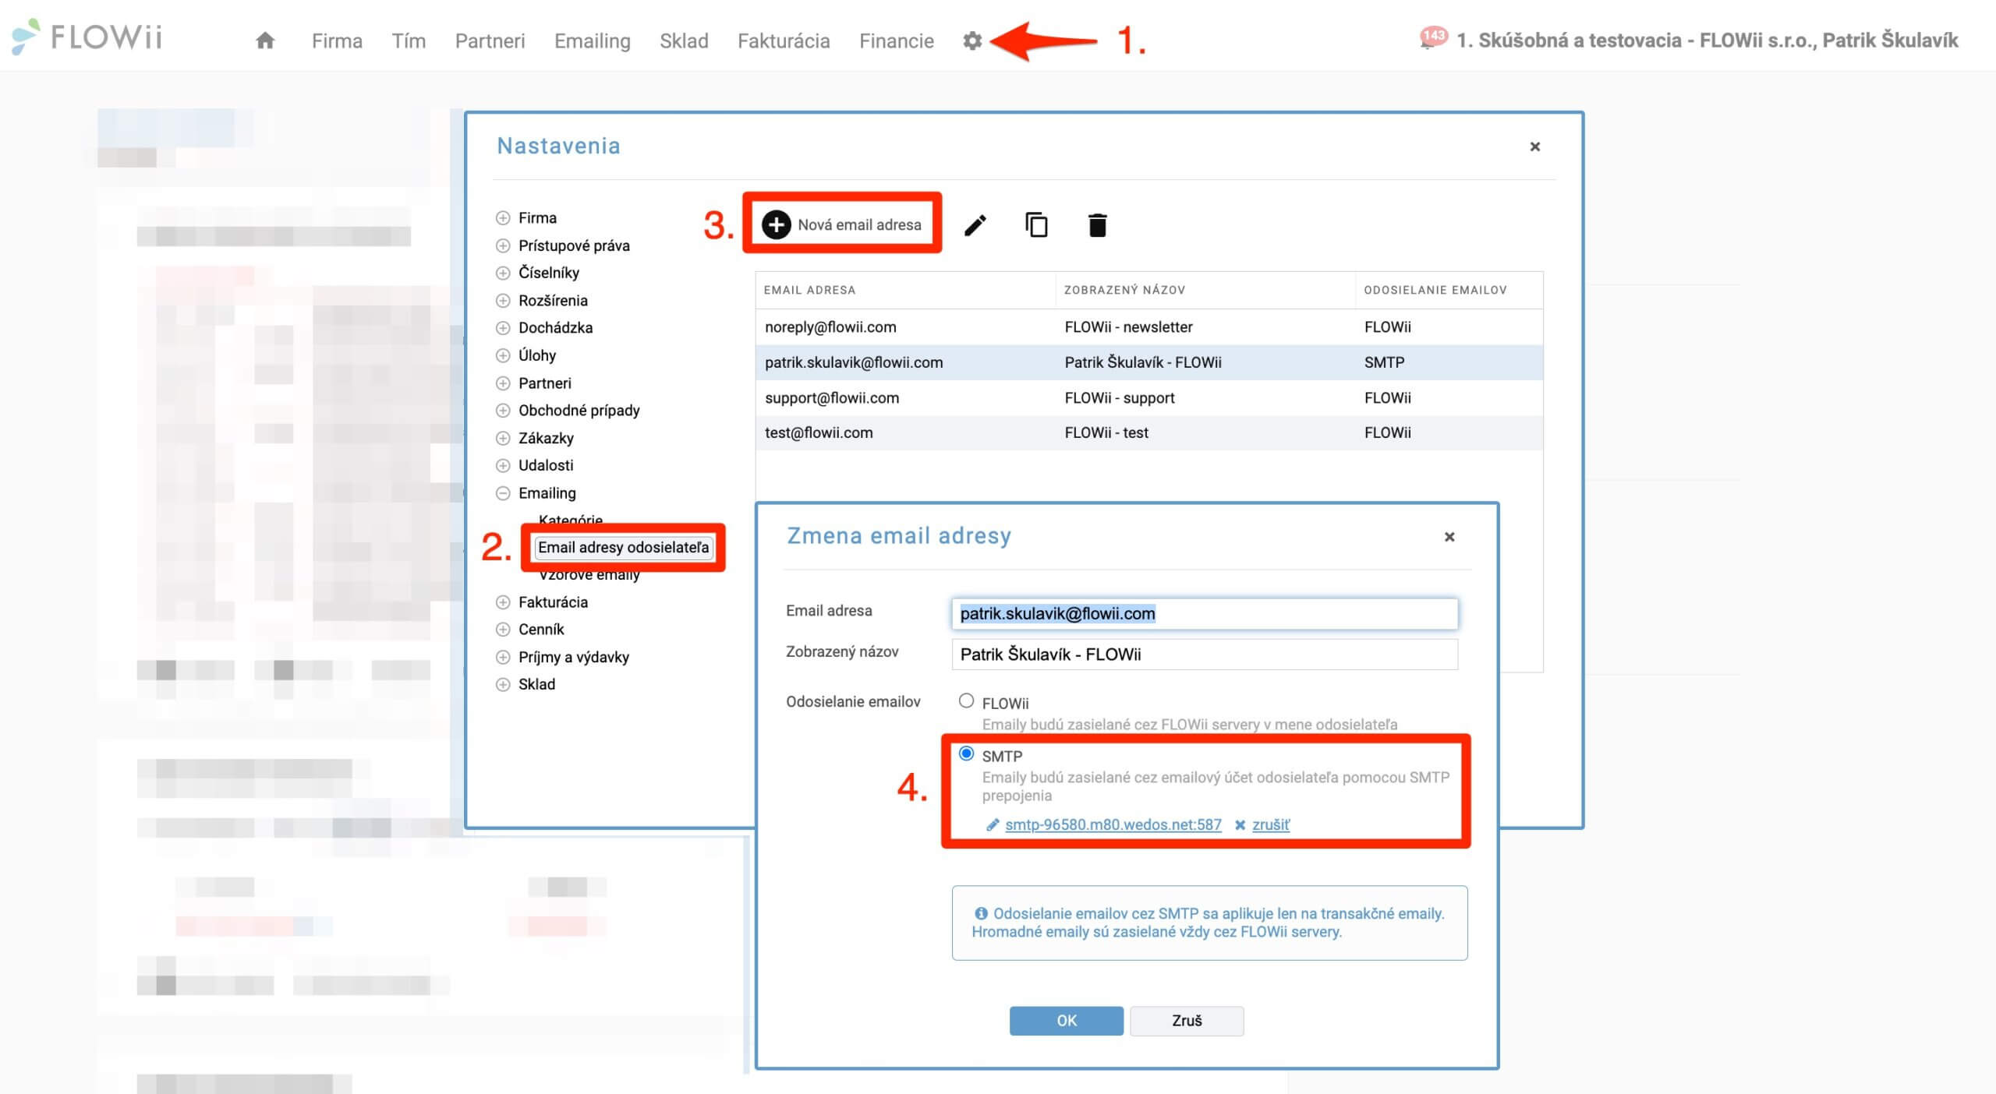Expand the Úlohy node
Screen dimensions: 1996x1094
click(x=503, y=355)
